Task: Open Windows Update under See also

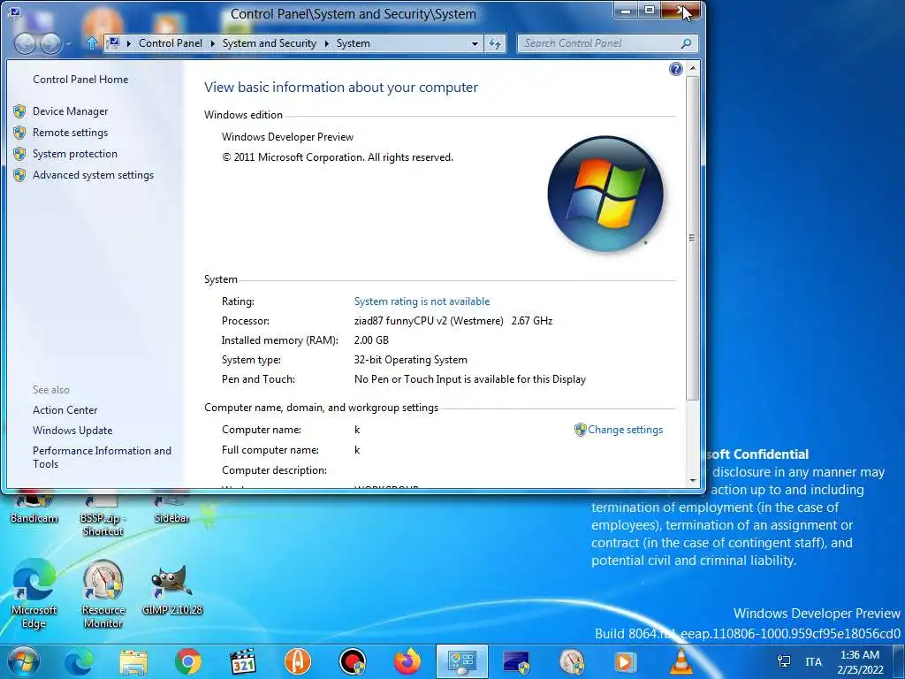Action: coord(72,431)
